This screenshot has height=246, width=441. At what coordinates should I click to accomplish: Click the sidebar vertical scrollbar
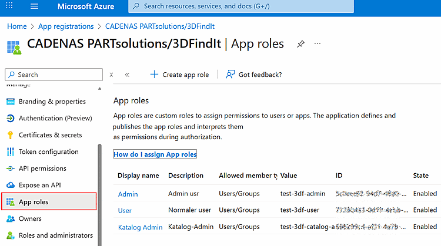pyautogui.click(x=99, y=195)
